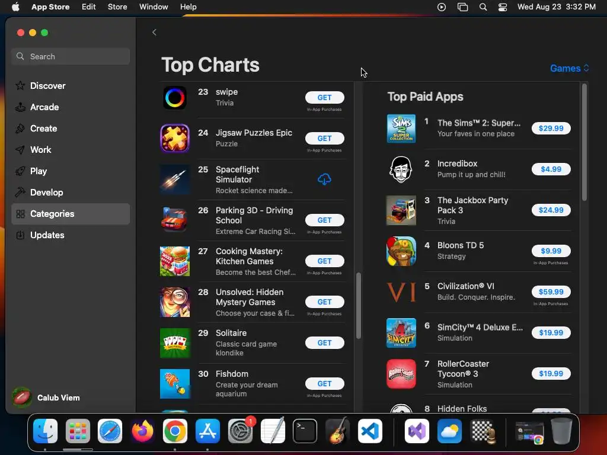Image resolution: width=607 pixels, height=455 pixels.
Task: Buy Incredibox for $4.99
Action: point(551,169)
